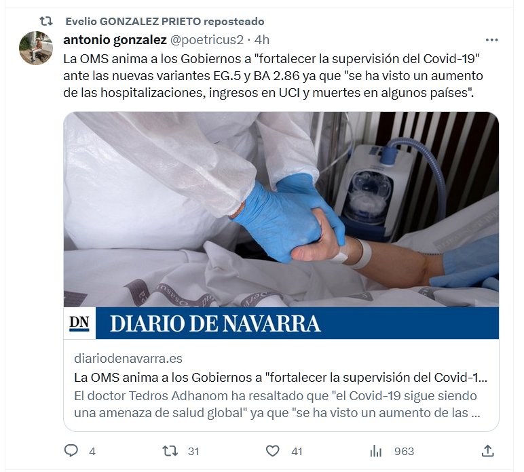Image resolution: width=524 pixels, height=472 pixels.
Task: Open the article headline La OMS anima
Action: coord(281,378)
